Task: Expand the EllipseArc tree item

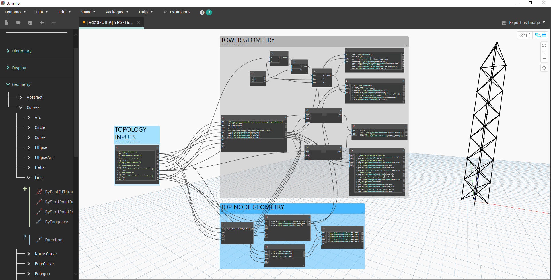Action: 29,157
